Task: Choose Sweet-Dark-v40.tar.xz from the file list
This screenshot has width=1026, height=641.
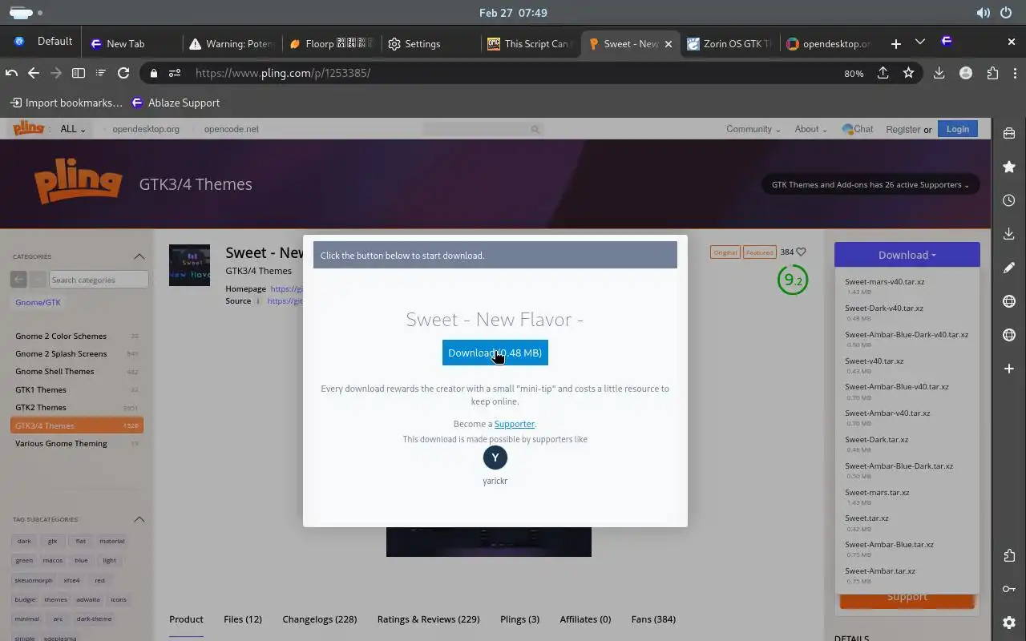Action: [x=884, y=308]
